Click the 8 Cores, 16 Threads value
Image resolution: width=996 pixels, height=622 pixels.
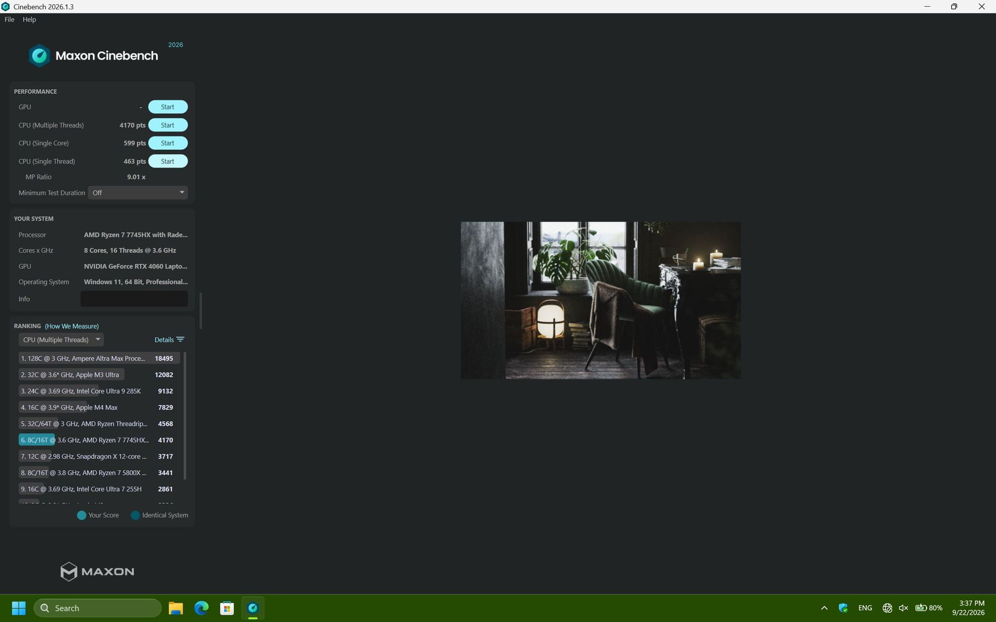[130, 250]
